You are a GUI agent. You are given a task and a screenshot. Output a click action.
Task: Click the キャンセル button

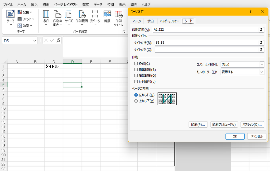pyautogui.click(x=257, y=136)
